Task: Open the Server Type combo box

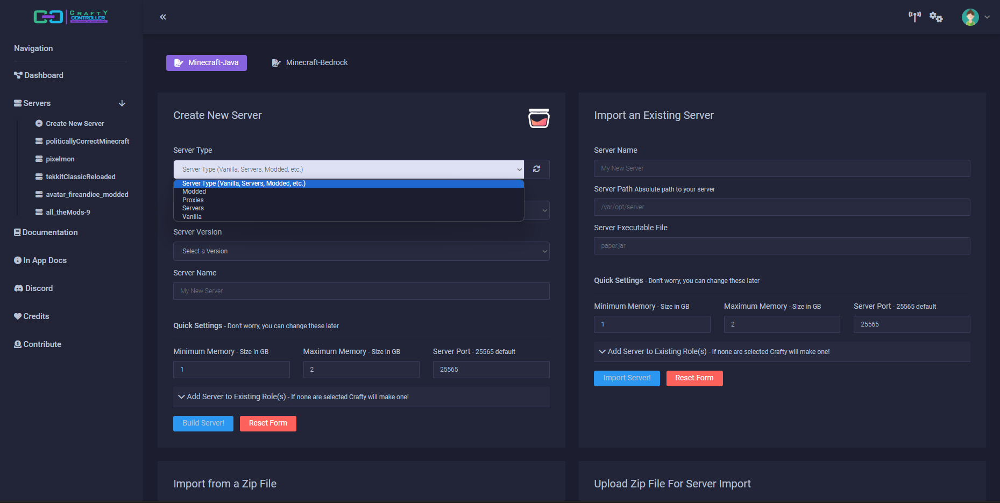Action: [349, 169]
